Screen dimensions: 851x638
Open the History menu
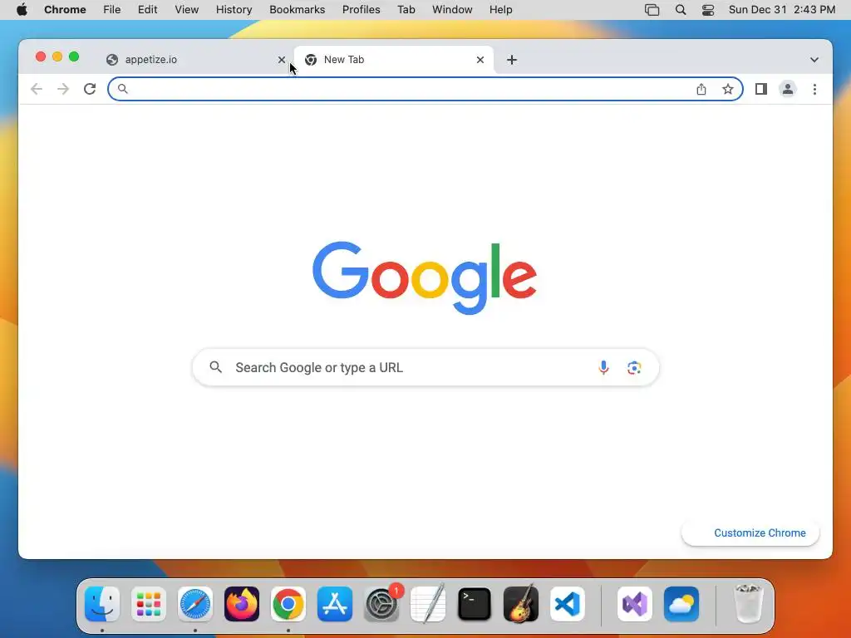pos(234,10)
